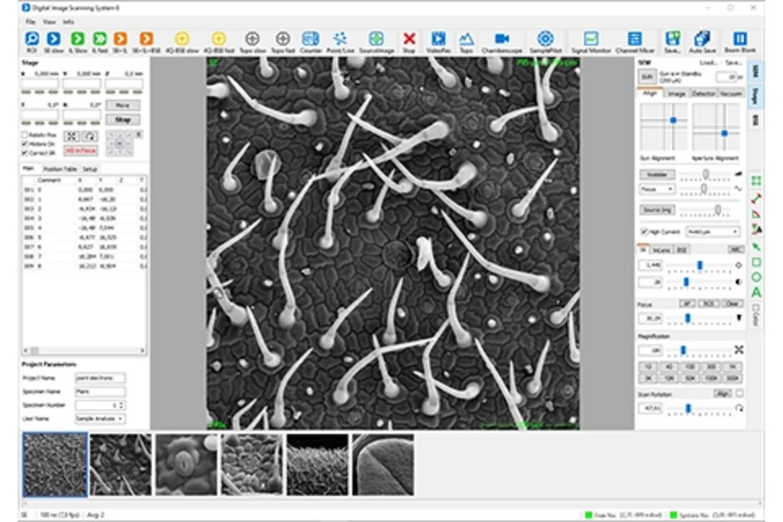Toggle the Correct SR checkbox
Image resolution: width=783 pixels, height=522 pixels.
coord(24,152)
